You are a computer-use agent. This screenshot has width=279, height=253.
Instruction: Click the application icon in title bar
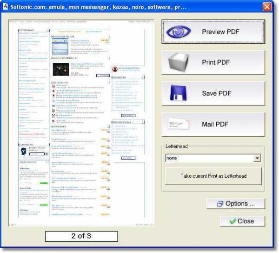coord(6,7)
